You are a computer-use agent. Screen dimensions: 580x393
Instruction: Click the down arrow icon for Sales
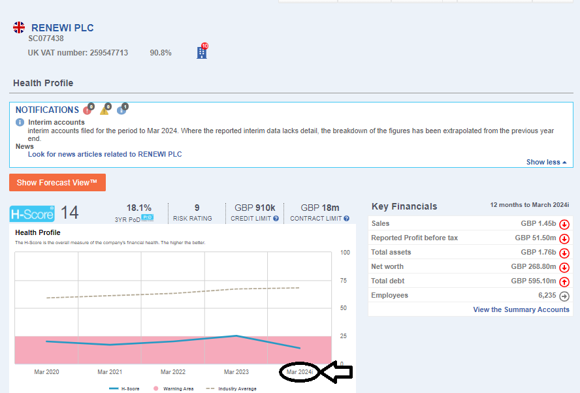(x=564, y=224)
